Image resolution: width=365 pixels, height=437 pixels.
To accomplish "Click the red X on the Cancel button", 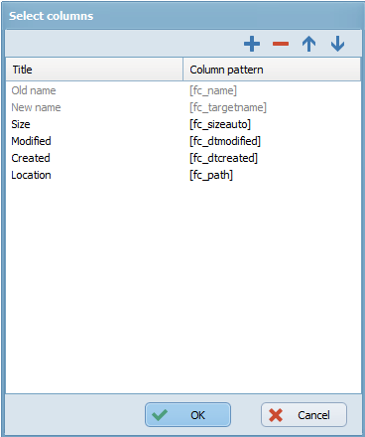I will click(276, 415).
